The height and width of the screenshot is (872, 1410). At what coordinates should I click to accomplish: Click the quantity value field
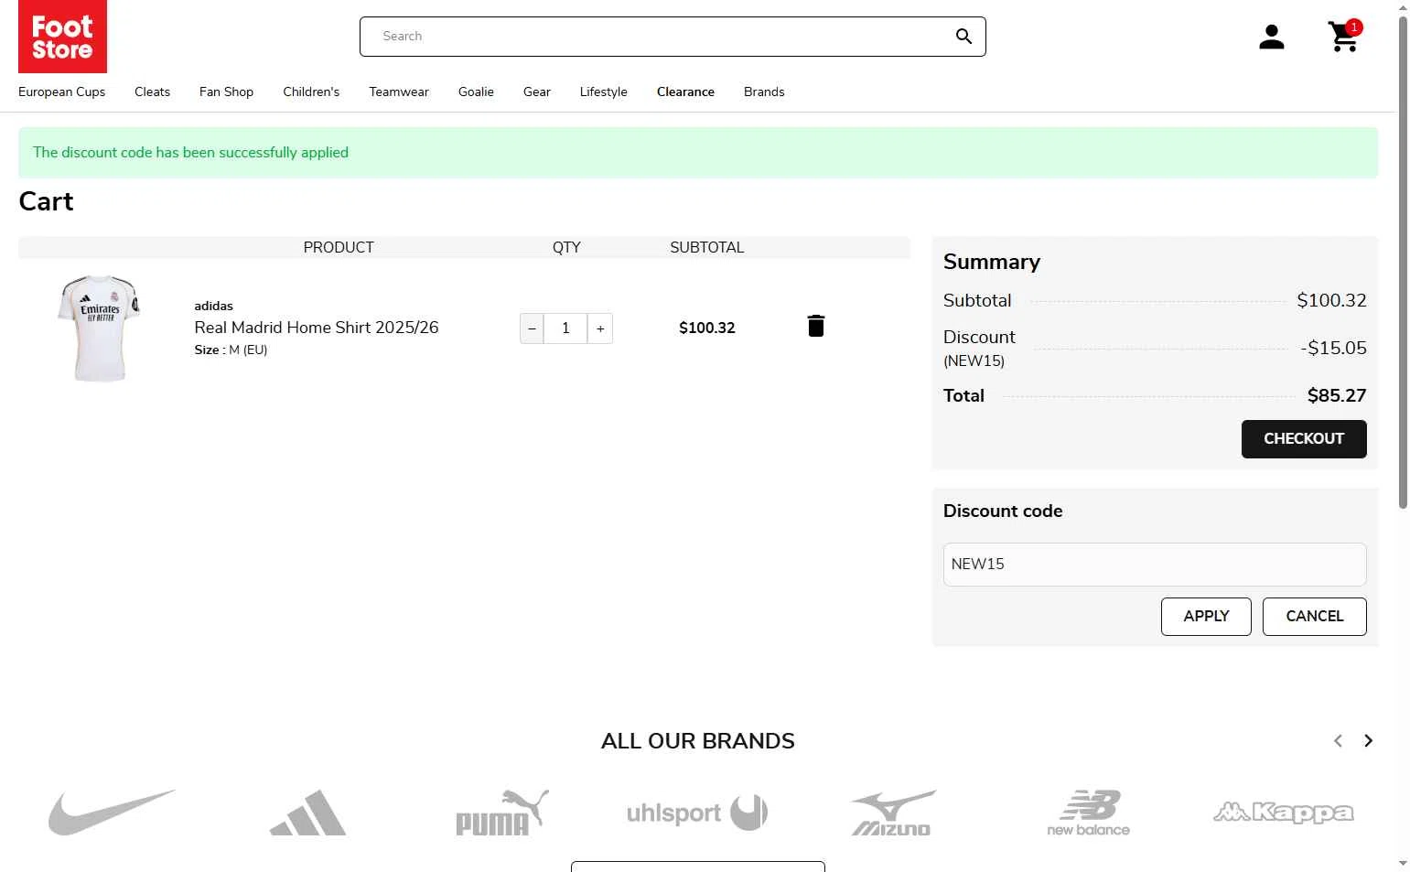[565, 328]
